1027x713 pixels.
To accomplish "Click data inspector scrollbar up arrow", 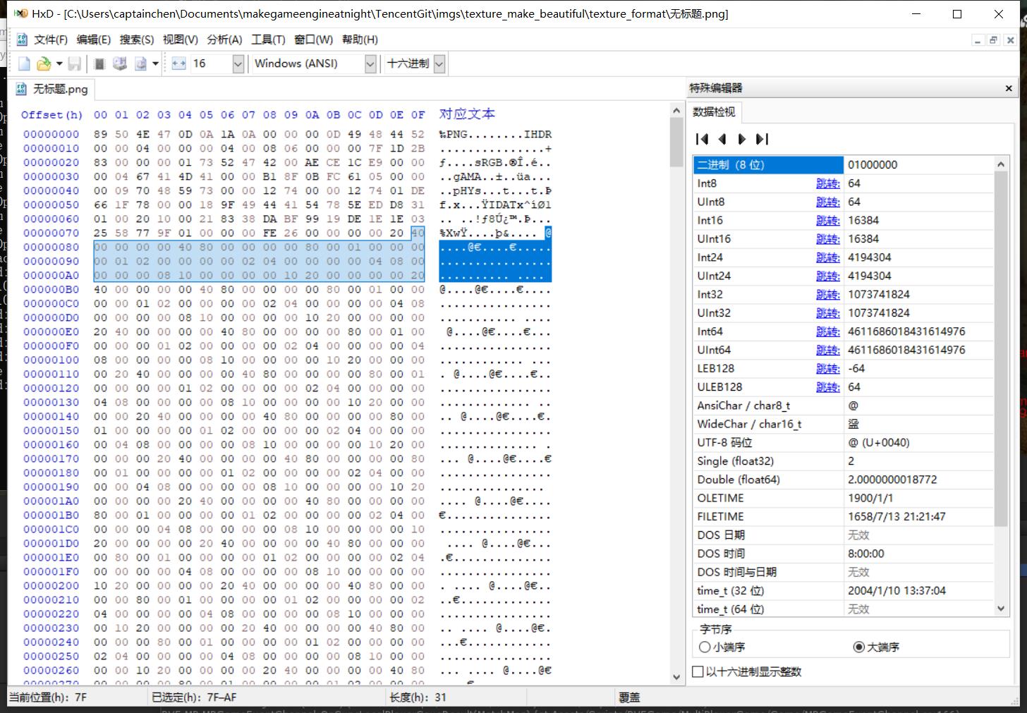I will 1001,164.
